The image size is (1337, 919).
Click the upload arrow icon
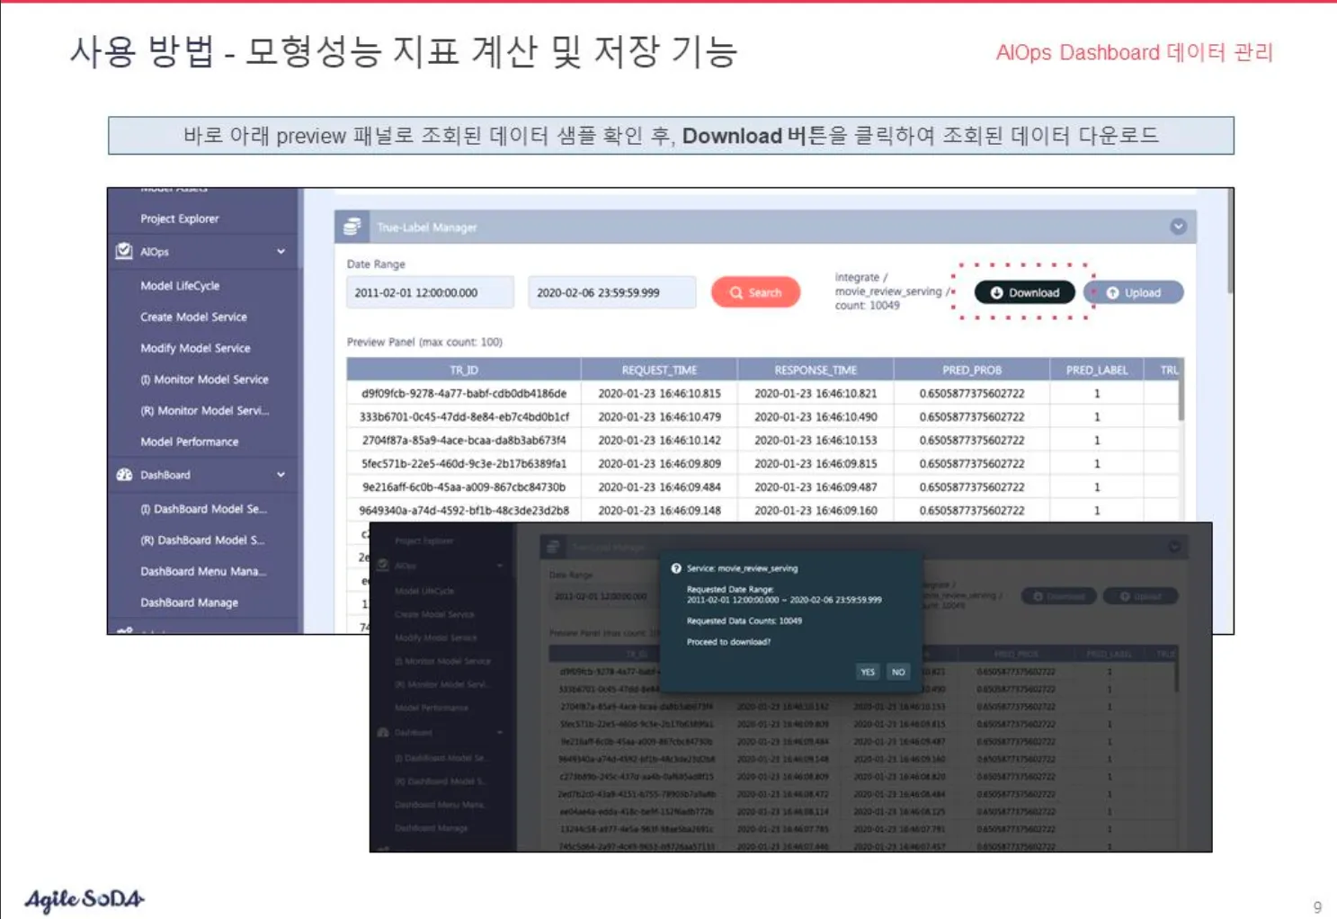click(x=1112, y=293)
